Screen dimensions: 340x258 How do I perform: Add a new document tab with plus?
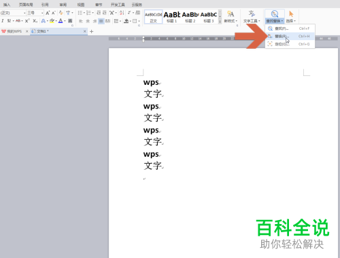coord(92,31)
